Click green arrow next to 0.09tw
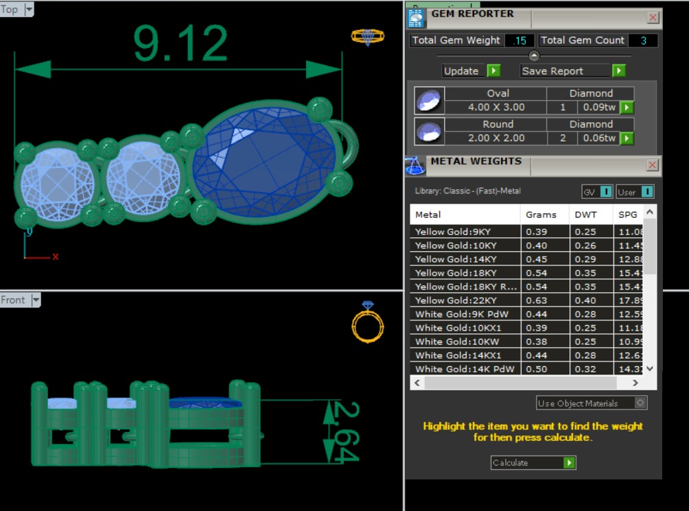Screen dimensions: 689x511 point(627,107)
